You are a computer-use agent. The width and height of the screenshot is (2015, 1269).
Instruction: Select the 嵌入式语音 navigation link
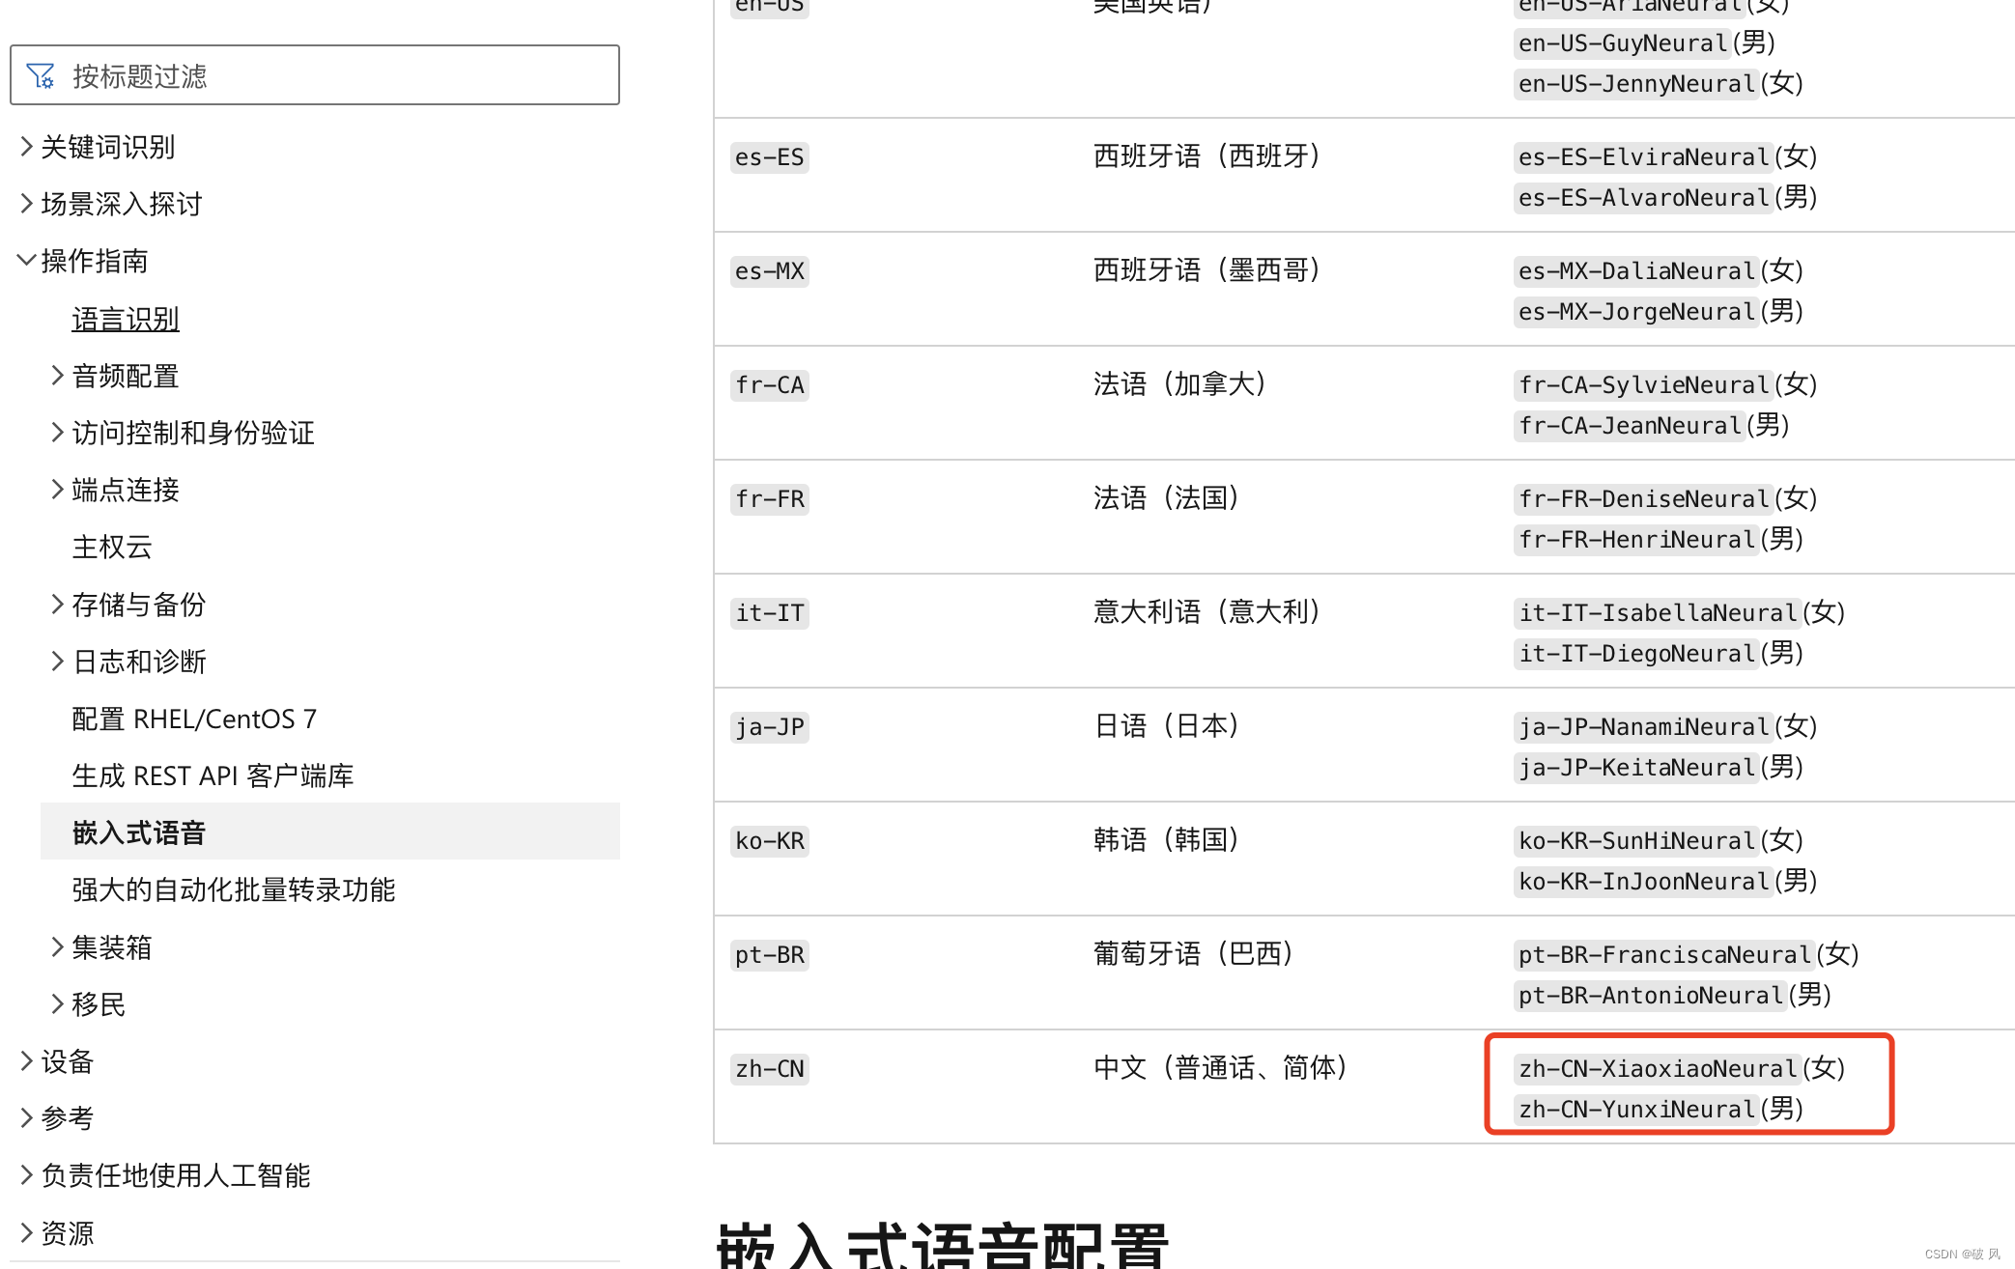tap(139, 832)
